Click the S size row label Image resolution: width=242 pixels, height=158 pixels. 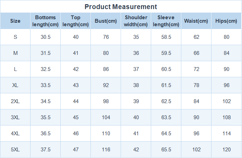[x=15, y=37]
